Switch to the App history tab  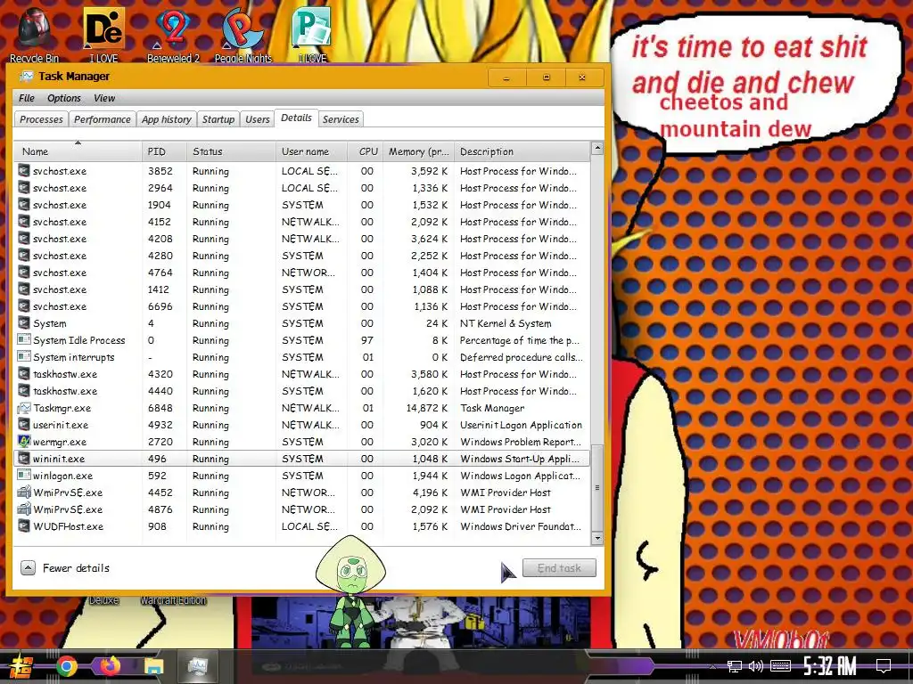point(167,119)
